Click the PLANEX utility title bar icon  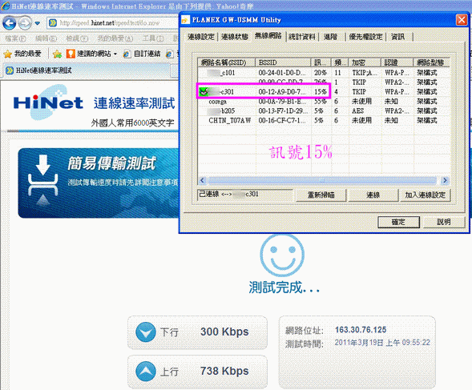coord(186,20)
